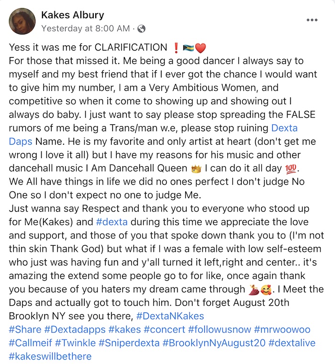Screen dimensions: 335x364
Task: Open the #mrwoowoo hashtag
Action: (282, 330)
